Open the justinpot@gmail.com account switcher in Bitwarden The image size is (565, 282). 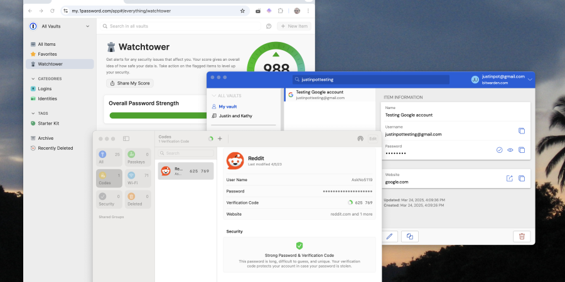(502, 80)
